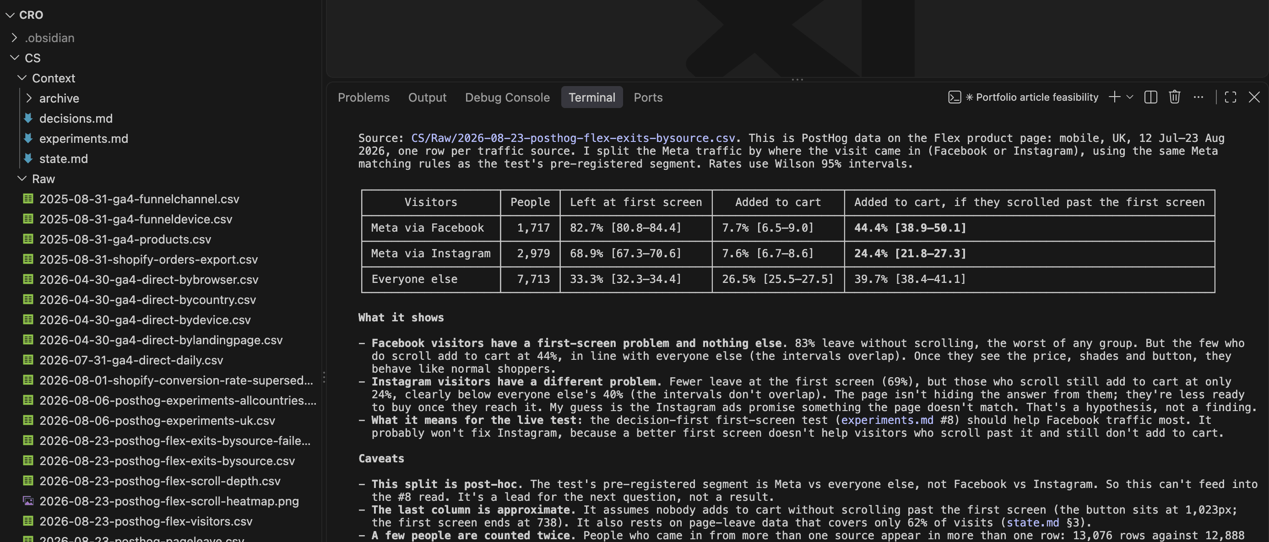Expand the archive folder

point(29,98)
